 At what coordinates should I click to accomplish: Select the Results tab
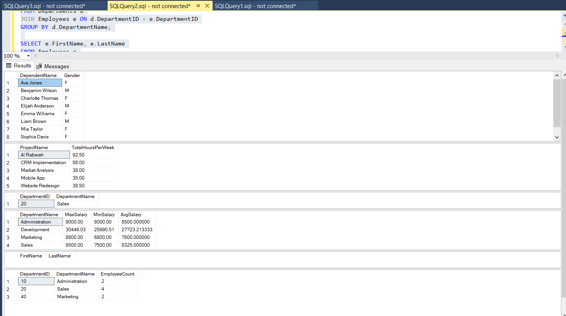click(19, 66)
